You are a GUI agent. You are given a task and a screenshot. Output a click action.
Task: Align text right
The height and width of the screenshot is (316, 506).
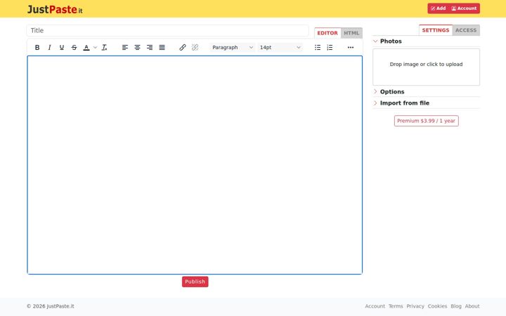[150, 48]
